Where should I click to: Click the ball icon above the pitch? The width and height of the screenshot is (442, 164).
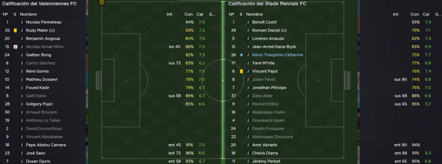102,3
